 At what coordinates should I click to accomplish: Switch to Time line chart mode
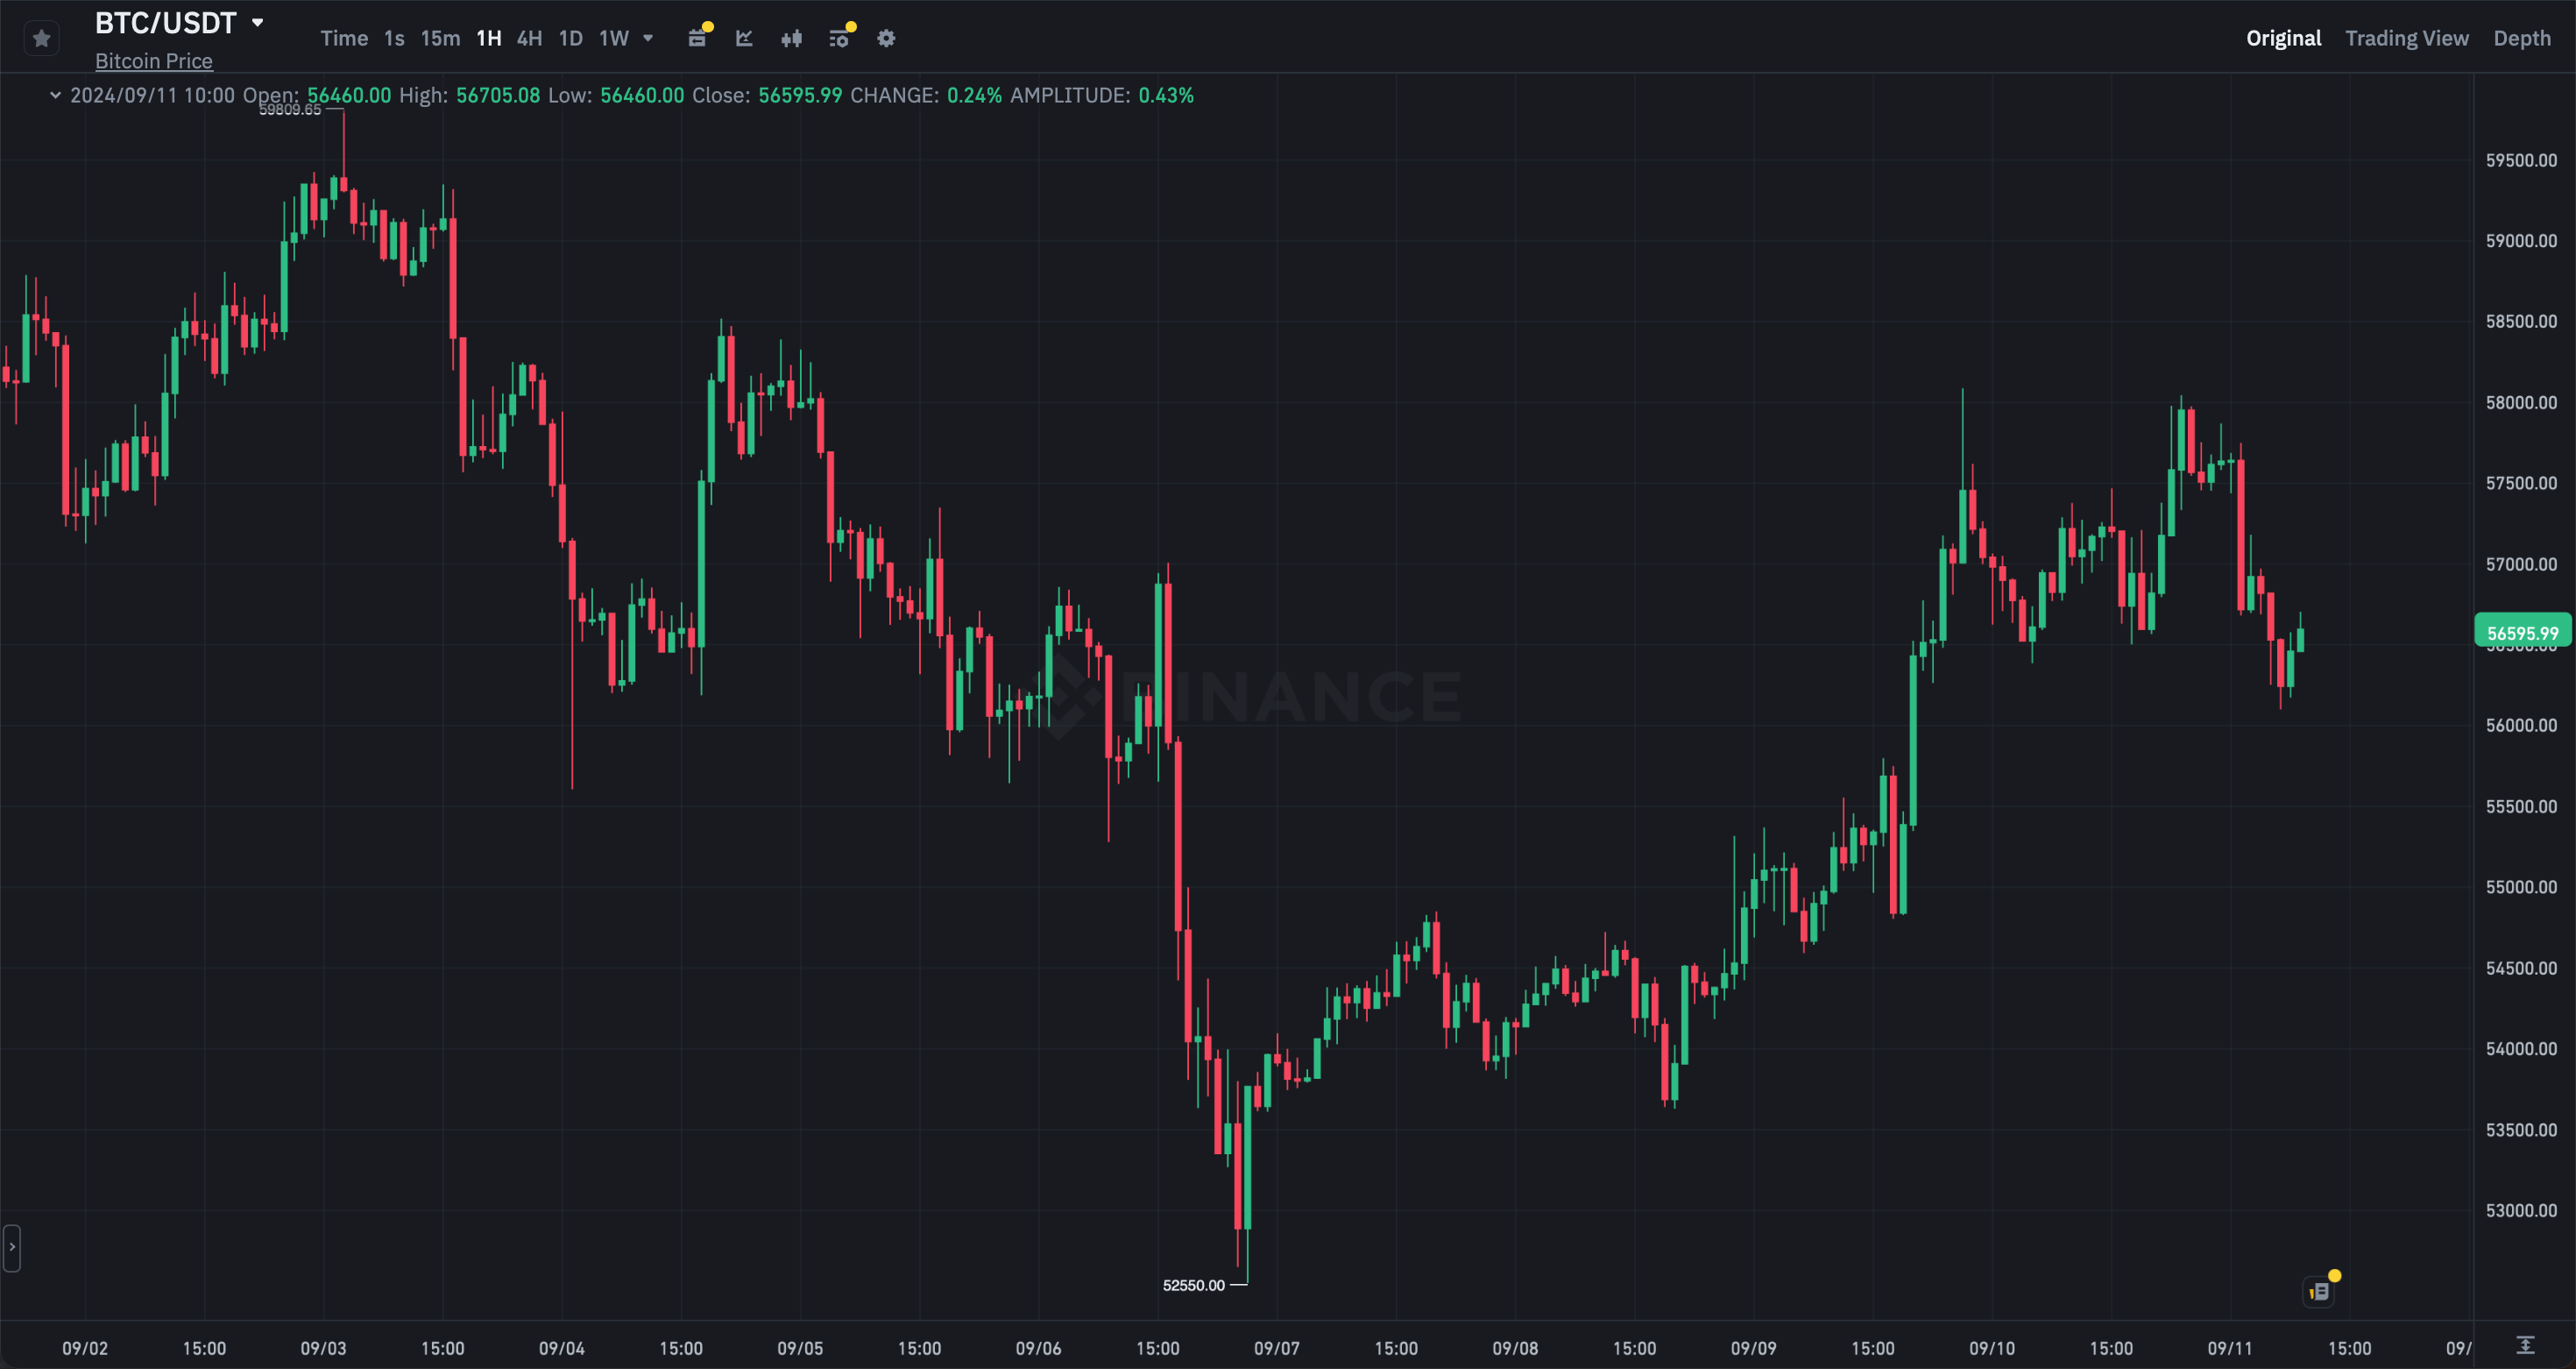344,38
